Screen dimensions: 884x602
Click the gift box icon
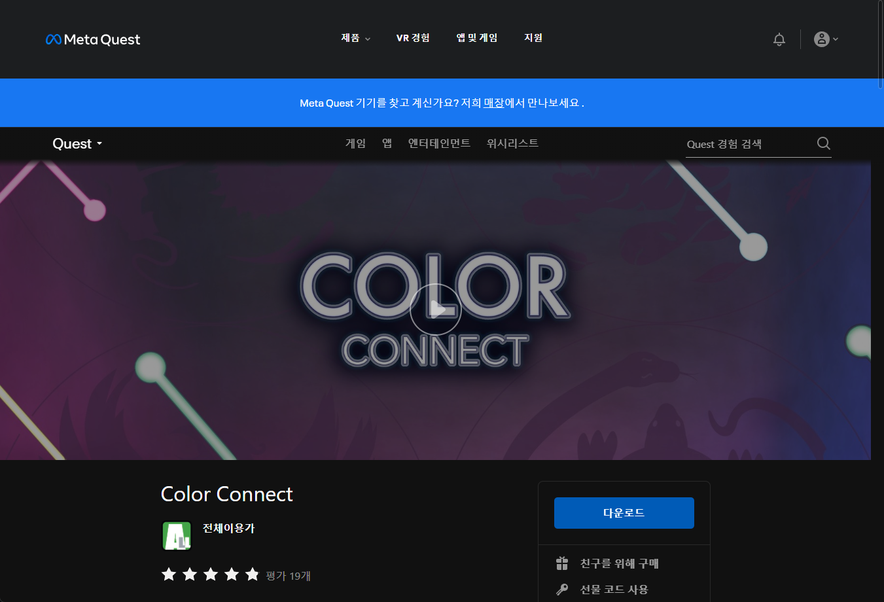[x=562, y=563]
